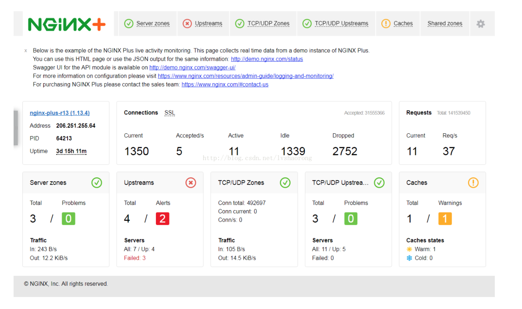The height and width of the screenshot is (309, 522).
Task: Click the Dropped connections value 2752
Action: [x=345, y=151]
